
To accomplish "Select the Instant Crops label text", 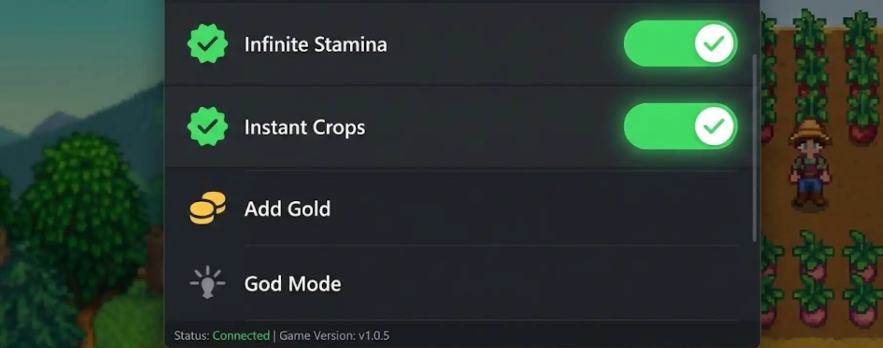I will (x=305, y=127).
